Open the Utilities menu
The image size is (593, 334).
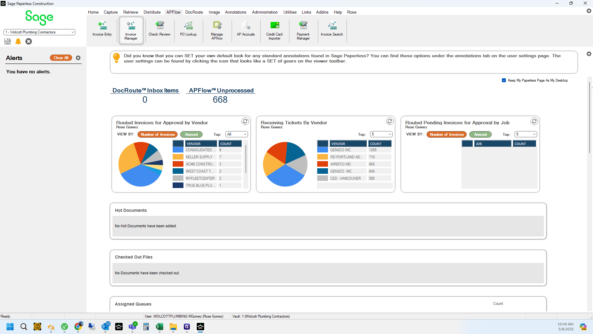(x=290, y=12)
